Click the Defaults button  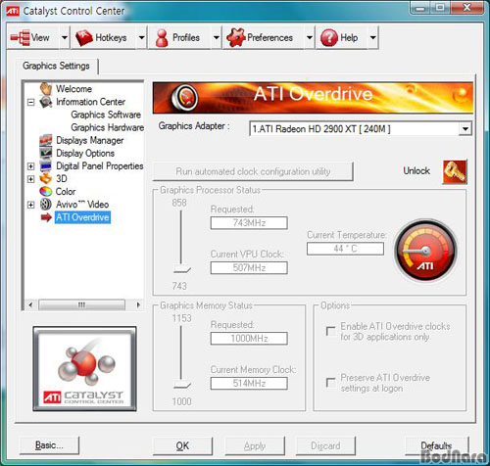point(437,445)
